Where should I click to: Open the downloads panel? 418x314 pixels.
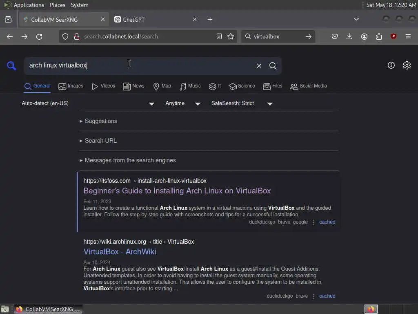pos(349,36)
